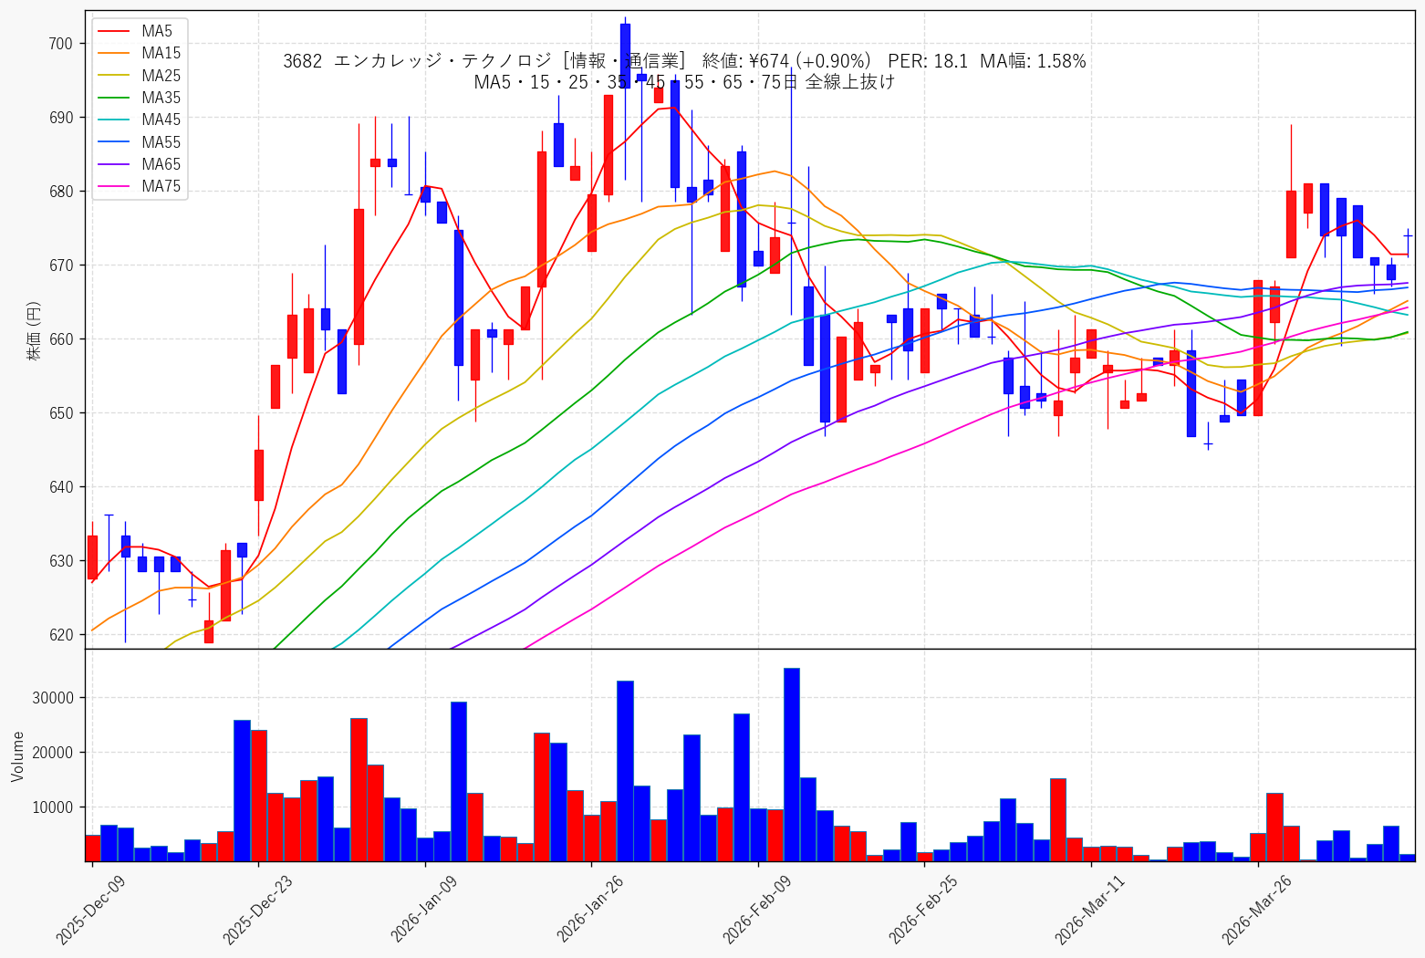Click the red MA5 legend line sample
1425x958 pixels.
pyautogui.click(x=115, y=32)
